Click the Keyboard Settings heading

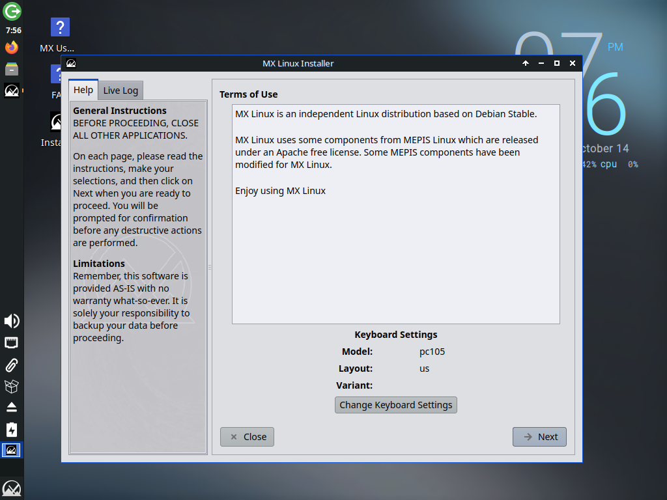pyautogui.click(x=395, y=335)
